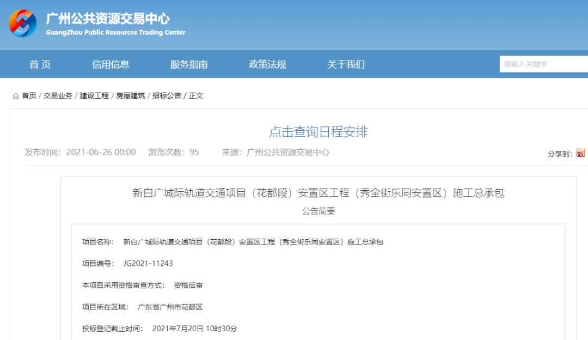
Task: Open the 信用信息 navigation item
Action: click(x=111, y=64)
